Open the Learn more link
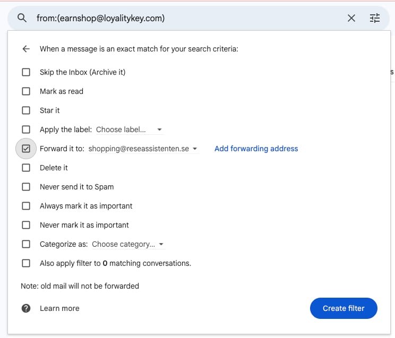The image size is (395, 338). point(59,308)
